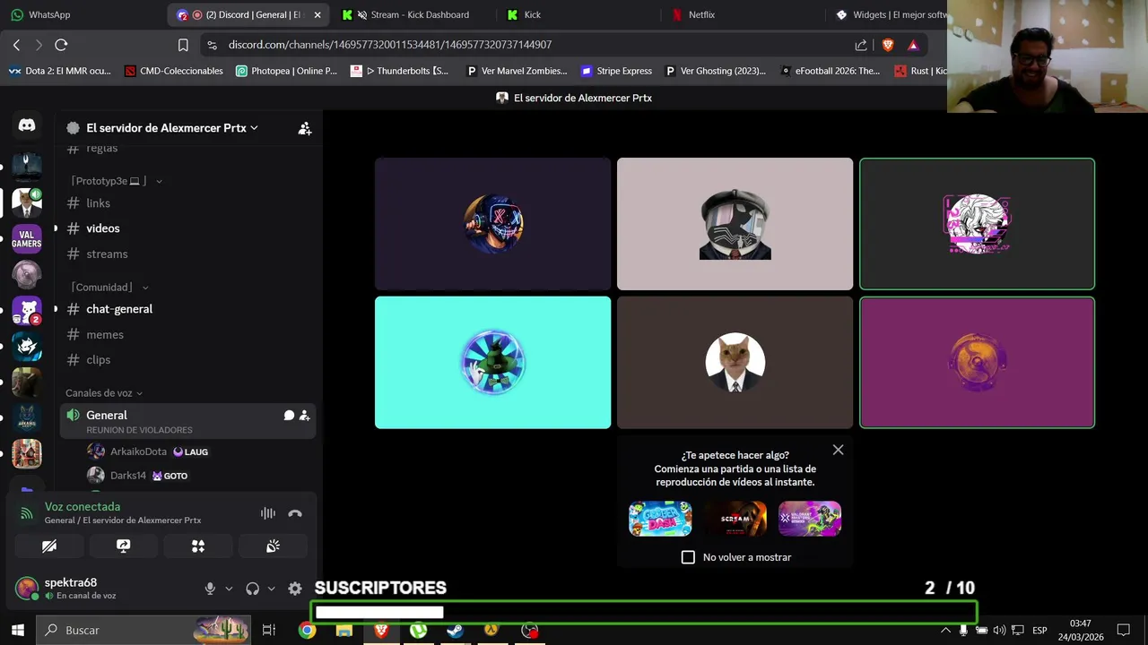Select cat in suit participant tile
Viewport: 1148px width, 645px height.
point(735,363)
